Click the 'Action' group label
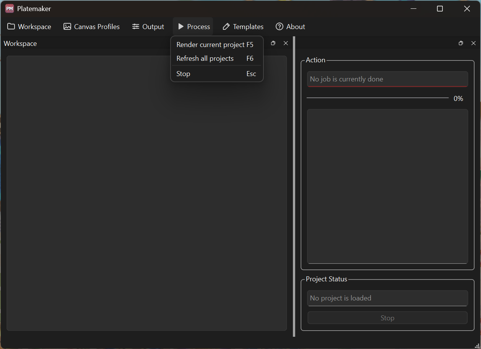The image size is (481, 349). (x=315, y=60)
